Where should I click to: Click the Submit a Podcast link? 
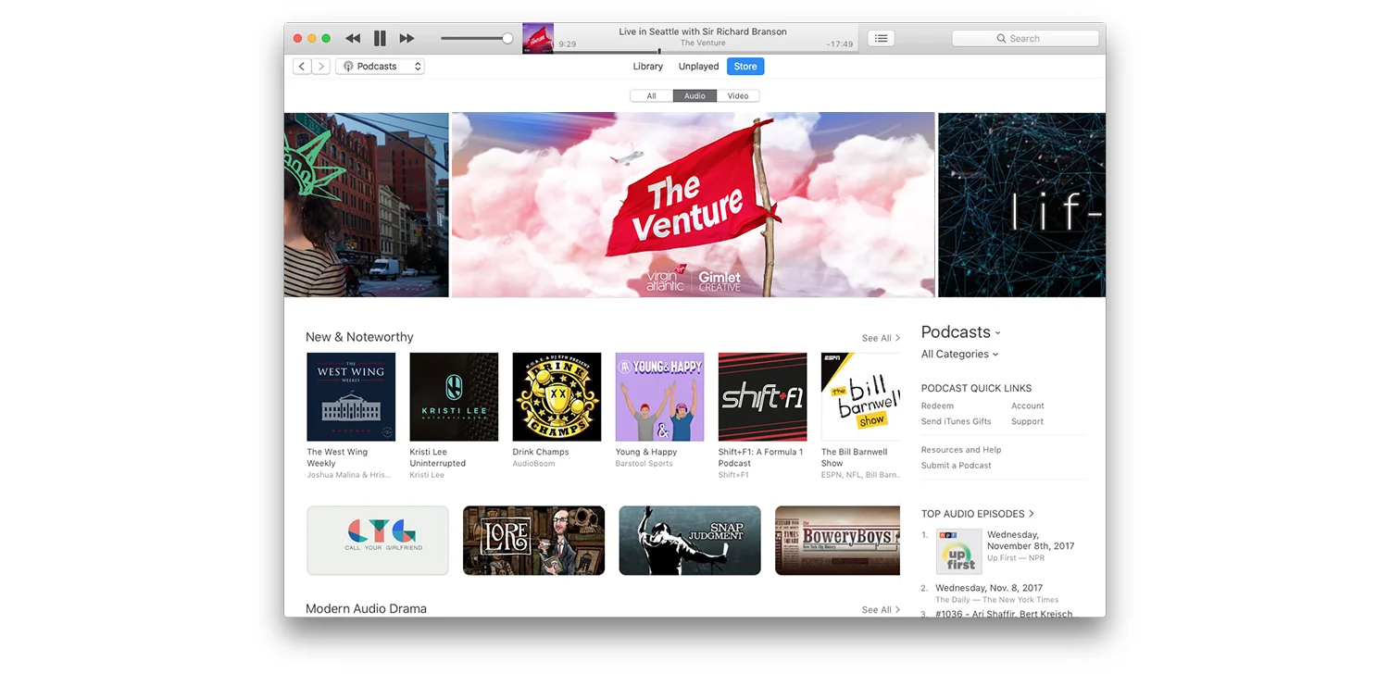click(x=957, y=465)
